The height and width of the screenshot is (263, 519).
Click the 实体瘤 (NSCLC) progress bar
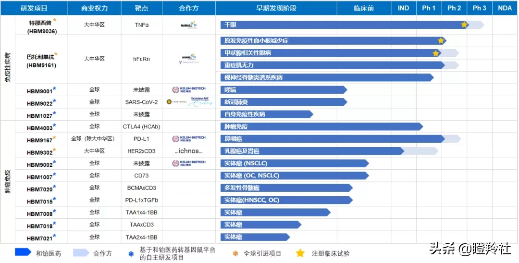(x=295, y=163)
